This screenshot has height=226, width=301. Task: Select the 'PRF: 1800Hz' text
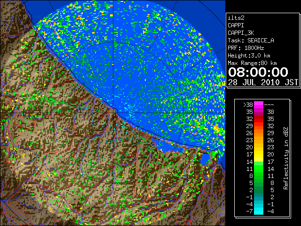[246, 48]
